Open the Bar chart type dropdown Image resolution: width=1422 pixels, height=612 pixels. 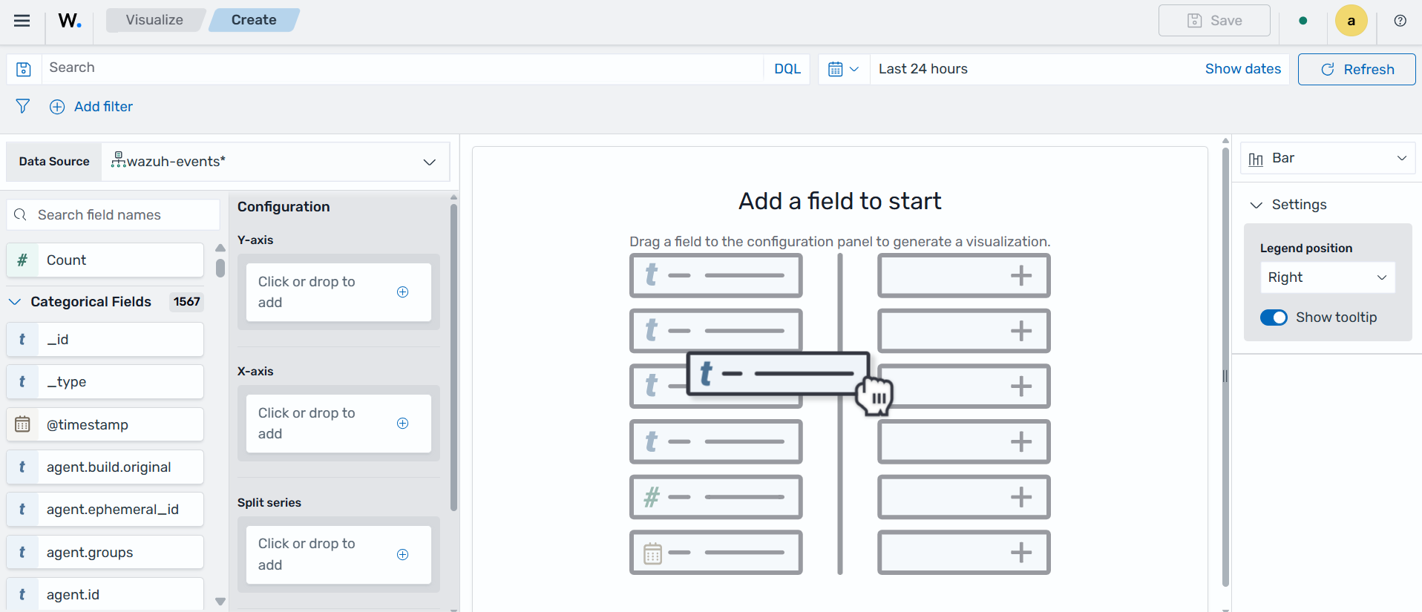pos(1328,158)
